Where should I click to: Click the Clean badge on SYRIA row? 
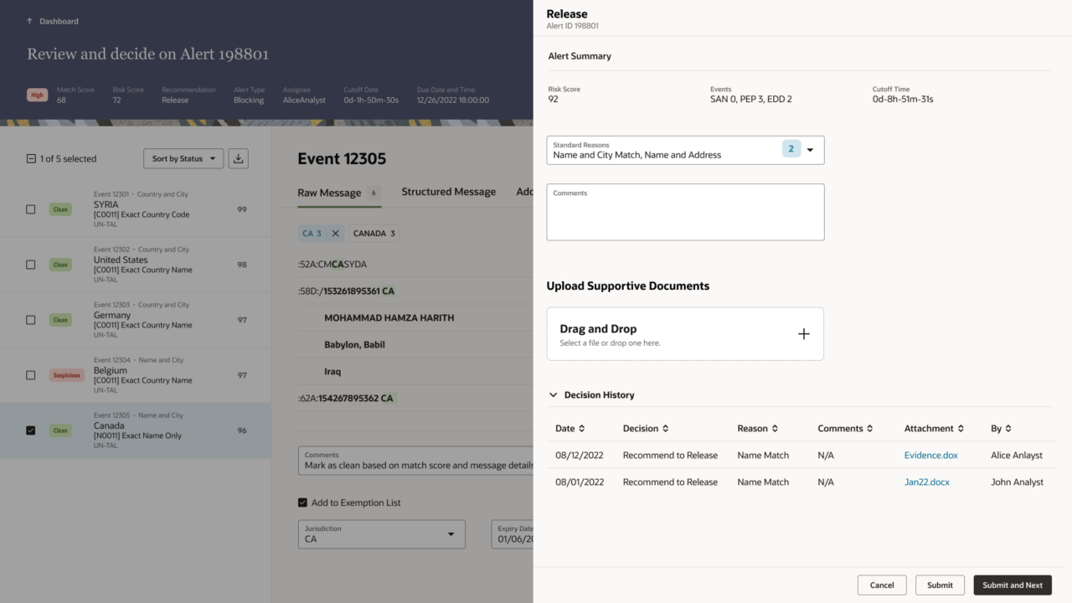click(x=60, y=209)
